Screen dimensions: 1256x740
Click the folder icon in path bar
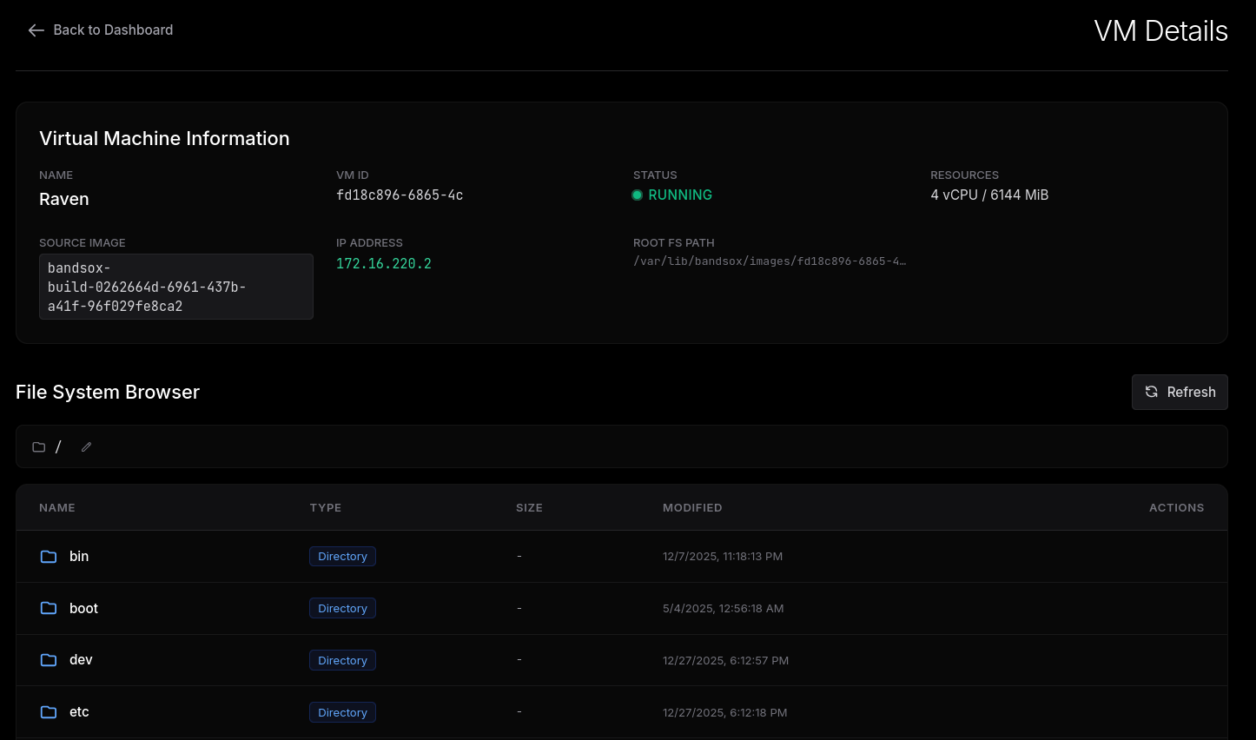point(39,447)
